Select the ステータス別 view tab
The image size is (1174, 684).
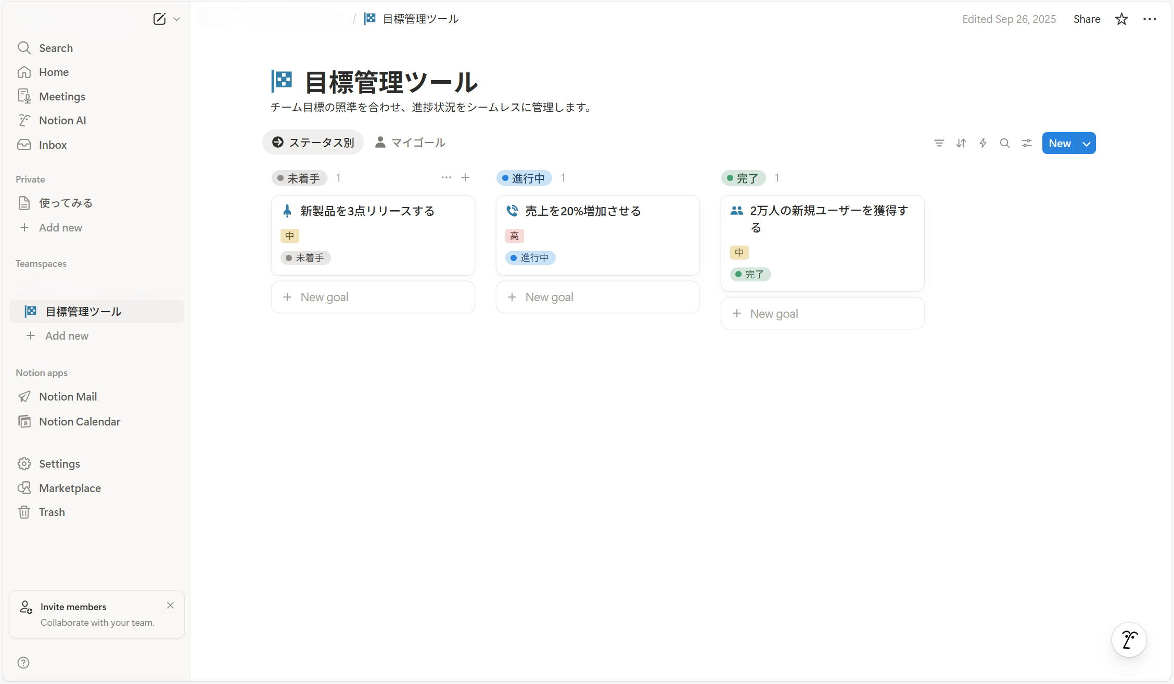tap(313, 142)
